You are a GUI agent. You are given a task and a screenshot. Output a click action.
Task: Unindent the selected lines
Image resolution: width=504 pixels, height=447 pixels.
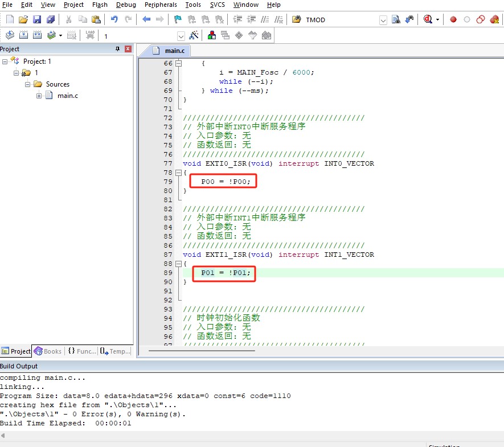pyautogui.click(x=251, y=19)
